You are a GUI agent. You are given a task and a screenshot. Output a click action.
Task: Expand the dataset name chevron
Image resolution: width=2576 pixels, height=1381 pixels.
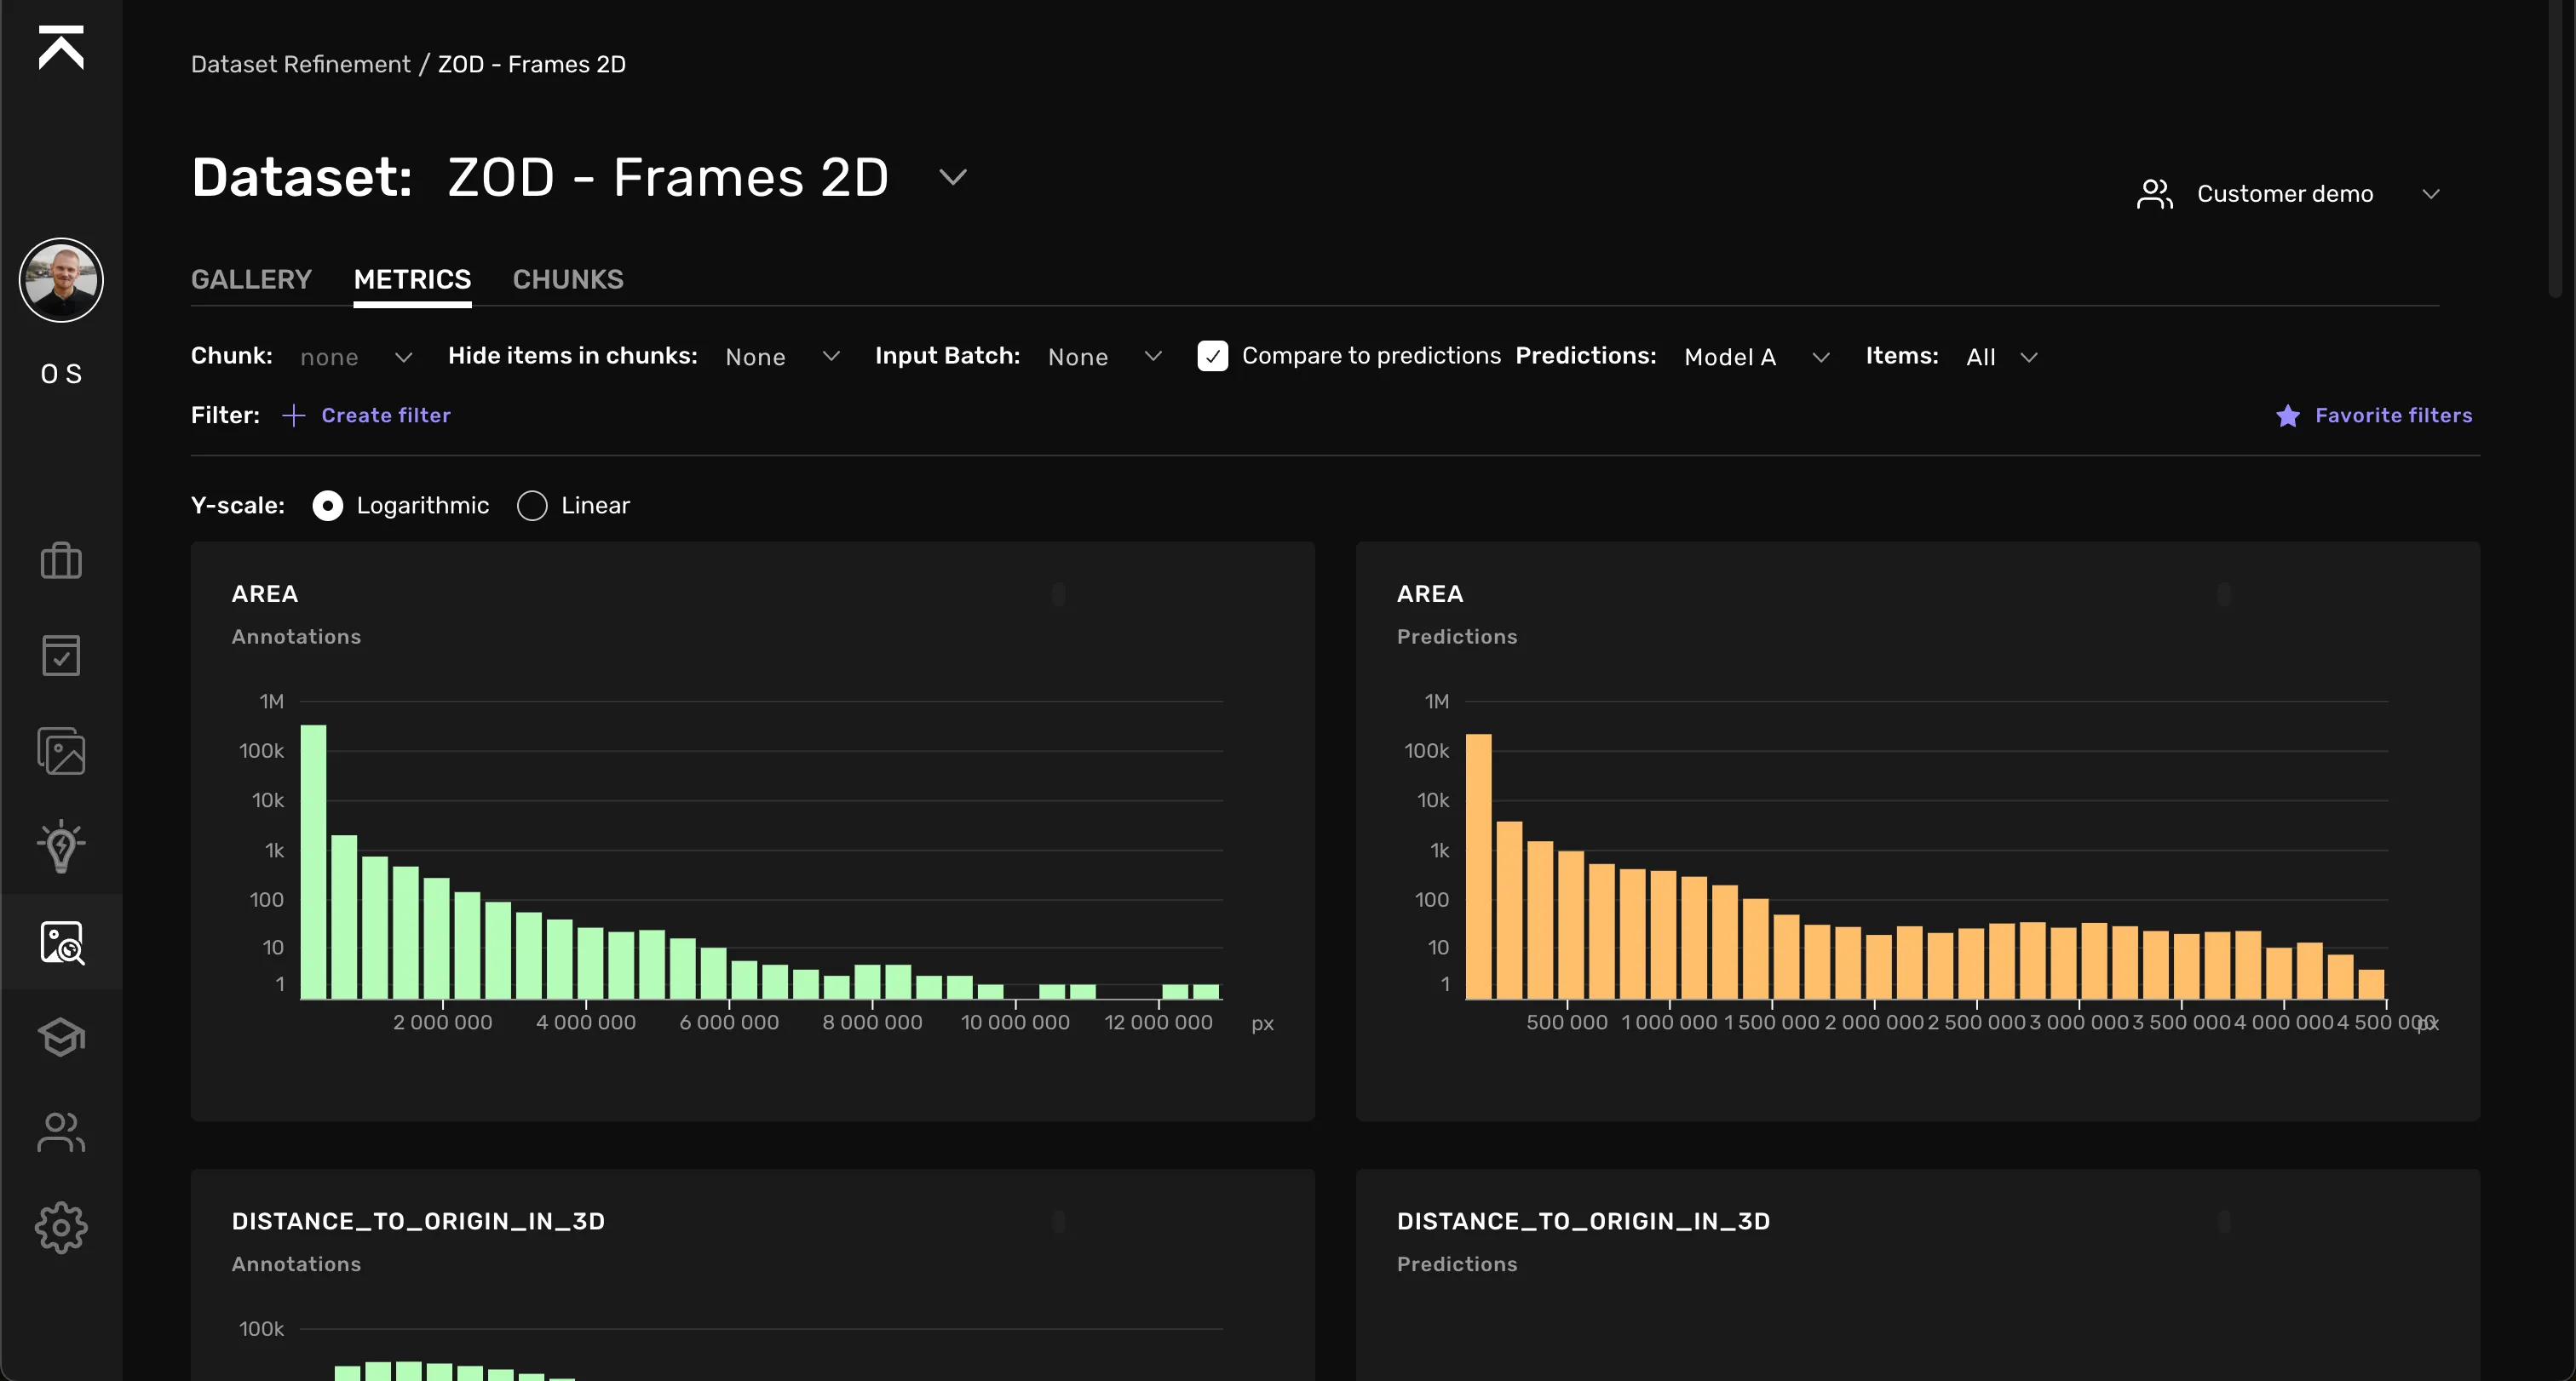point(953,178)
